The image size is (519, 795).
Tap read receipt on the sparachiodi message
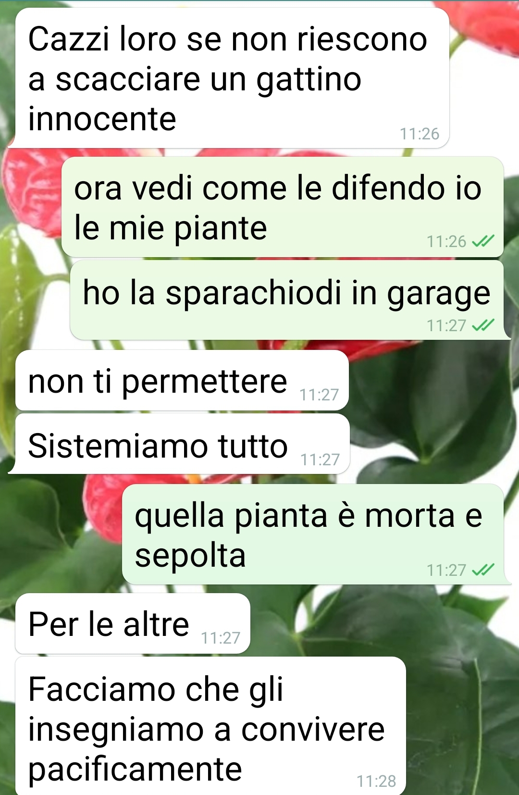[483, 325]
